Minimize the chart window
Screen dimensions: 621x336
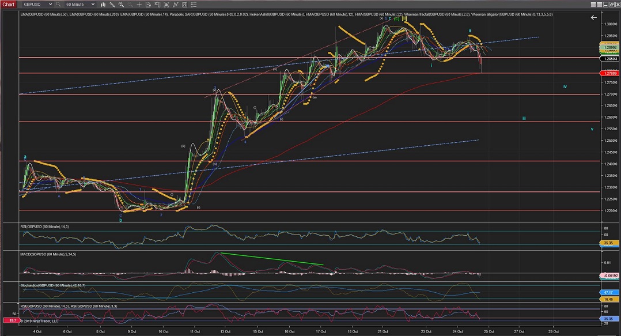606,5
